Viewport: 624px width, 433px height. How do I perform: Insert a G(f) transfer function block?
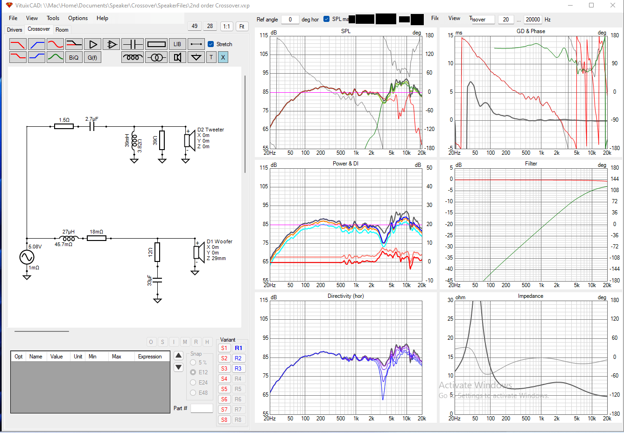click(92, 57)
